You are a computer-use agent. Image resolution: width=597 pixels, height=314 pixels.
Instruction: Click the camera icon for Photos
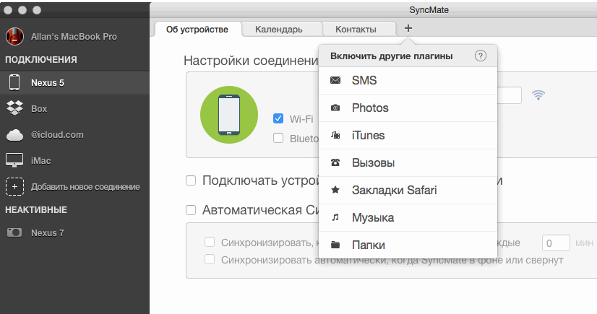pyautogui.click(x=335, y=108)
